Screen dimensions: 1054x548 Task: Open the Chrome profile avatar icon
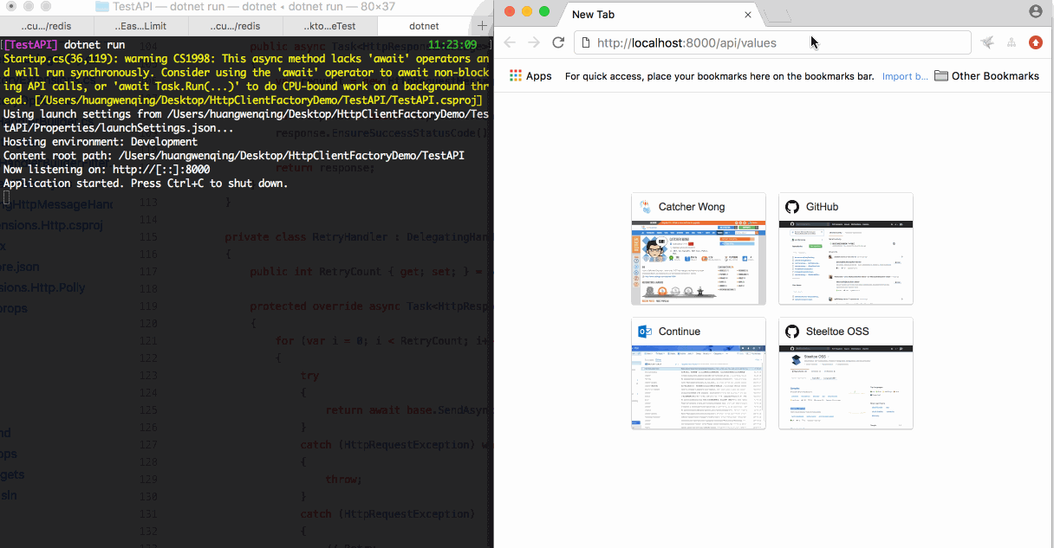[1036, 11]
